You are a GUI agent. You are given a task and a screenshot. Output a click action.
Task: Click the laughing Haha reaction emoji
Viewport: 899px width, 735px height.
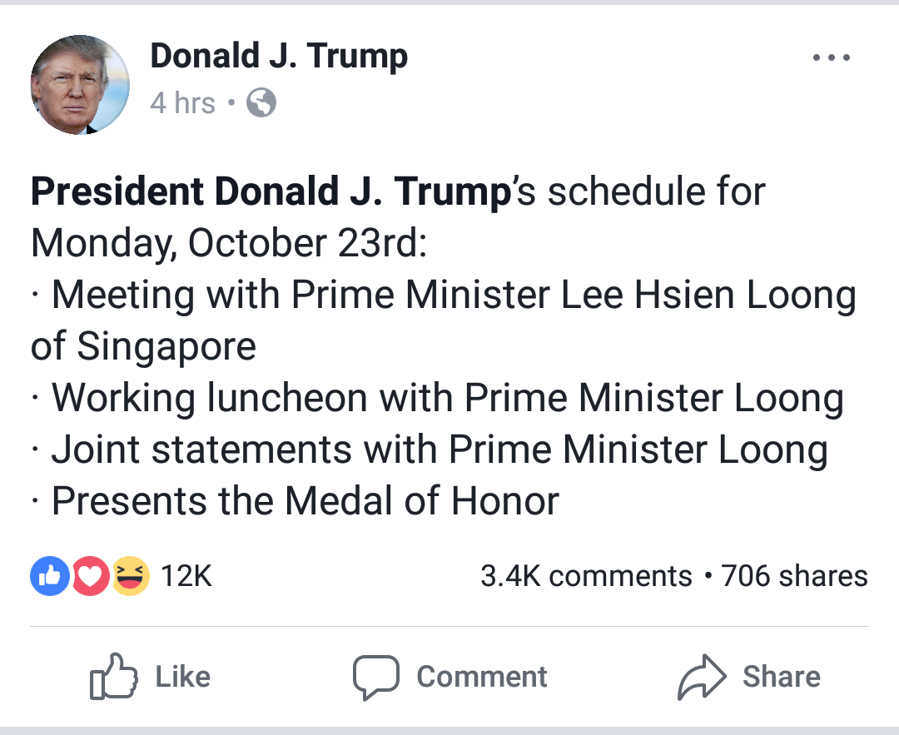click(132, 576)
